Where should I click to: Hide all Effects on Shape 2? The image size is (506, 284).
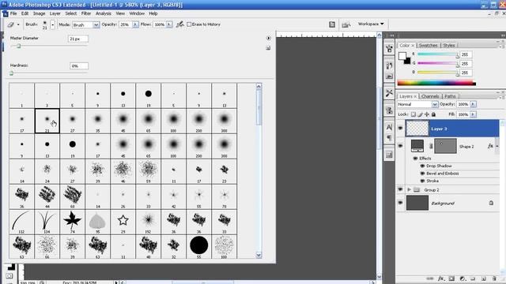pos(415,159)
